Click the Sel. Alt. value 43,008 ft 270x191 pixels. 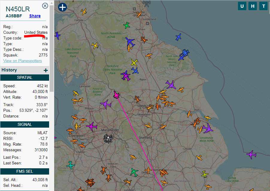pos(40,180)
